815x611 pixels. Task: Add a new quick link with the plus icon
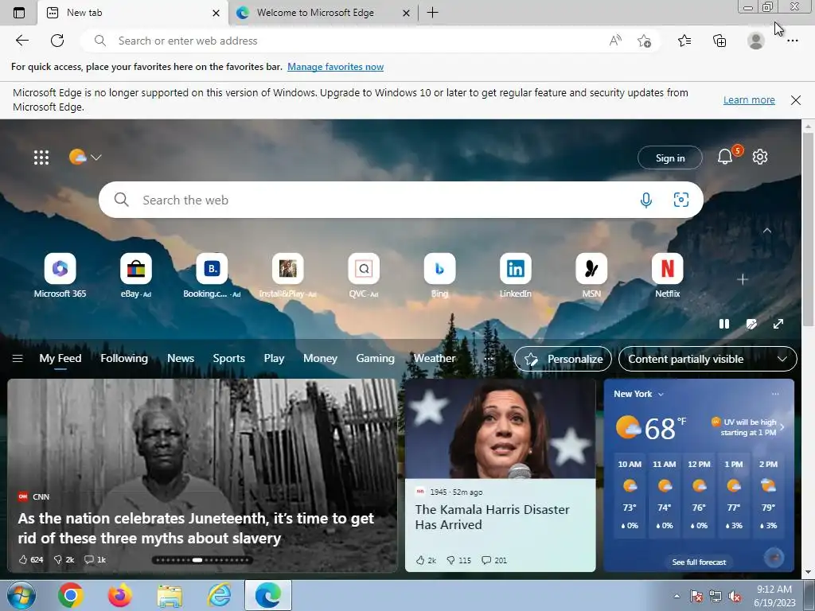(743, 279)
